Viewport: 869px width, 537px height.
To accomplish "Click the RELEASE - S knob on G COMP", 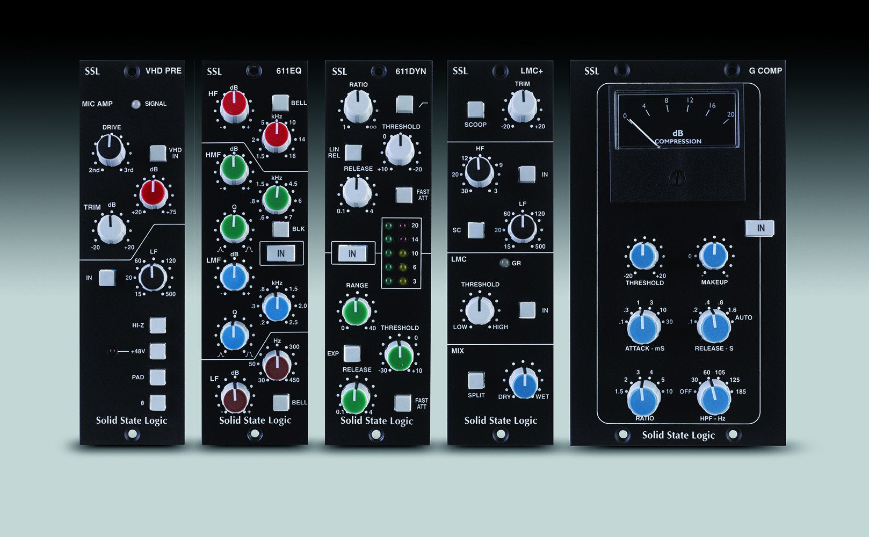I will (714, 327).
